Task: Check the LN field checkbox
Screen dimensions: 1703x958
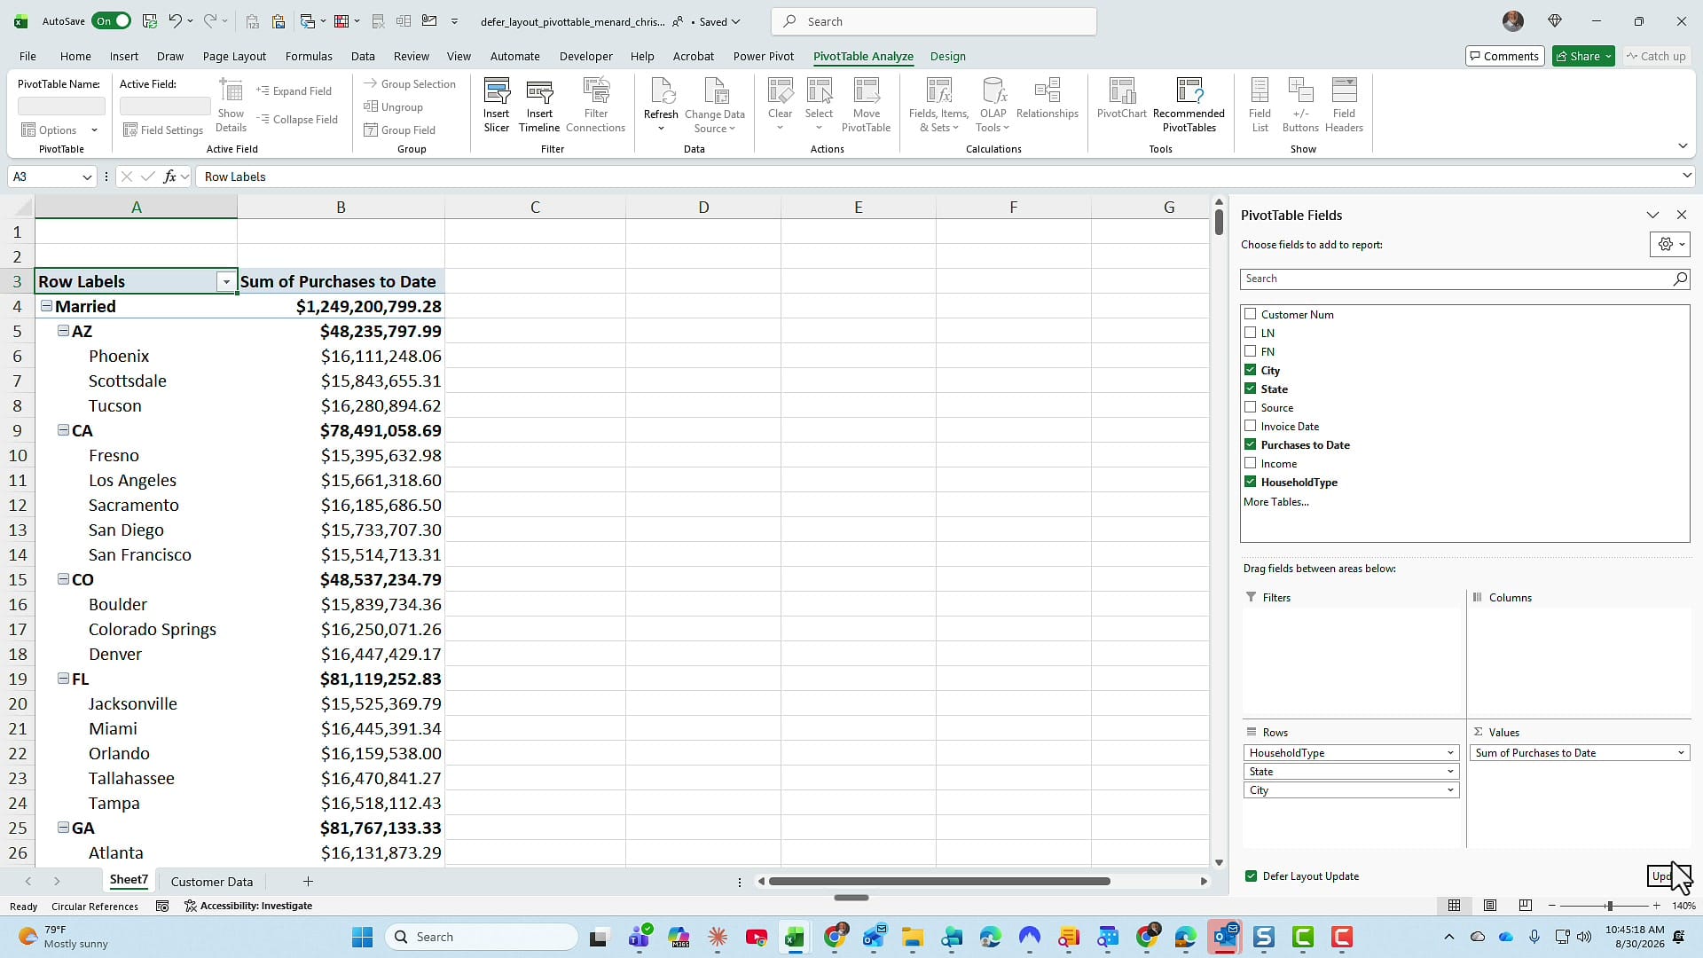Action: coord(1250,333)
